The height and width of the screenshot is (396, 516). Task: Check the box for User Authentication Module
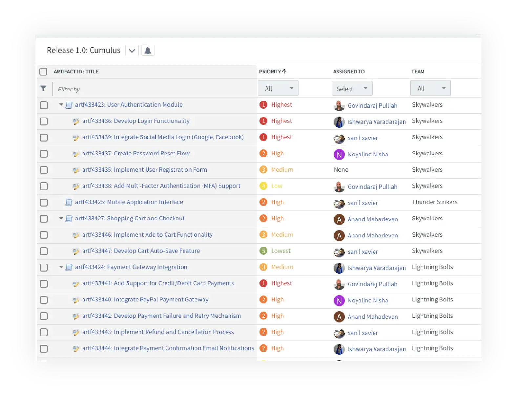pos(44,105)
